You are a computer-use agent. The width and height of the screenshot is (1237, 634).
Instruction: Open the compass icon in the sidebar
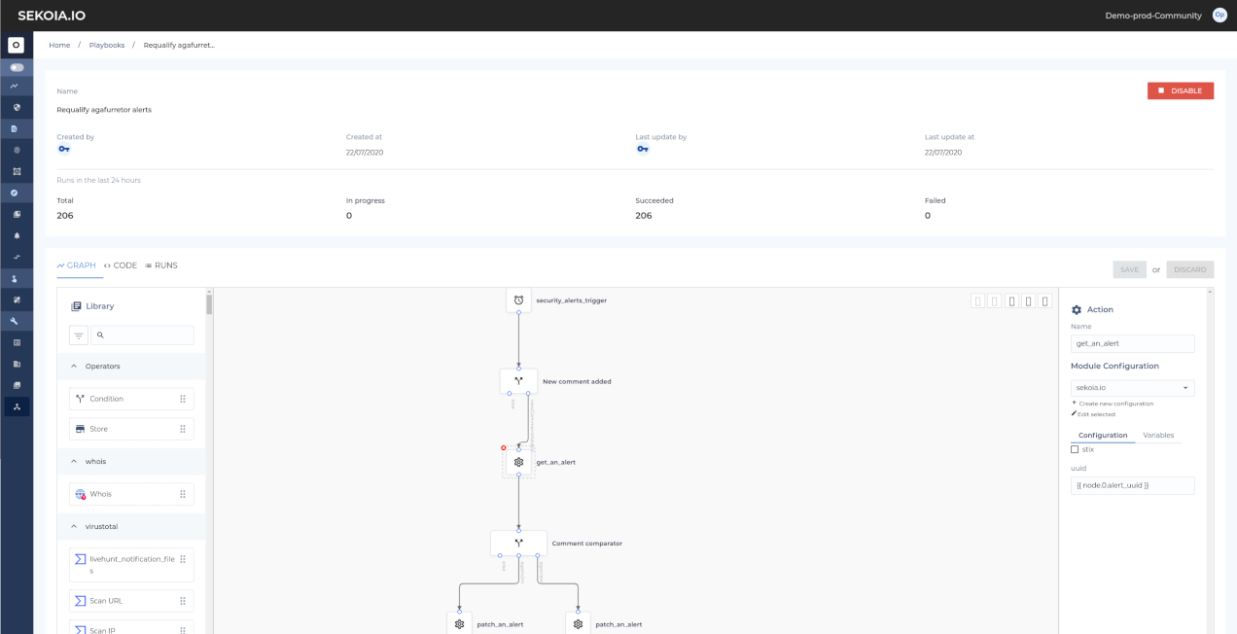[x=17, y=193]
